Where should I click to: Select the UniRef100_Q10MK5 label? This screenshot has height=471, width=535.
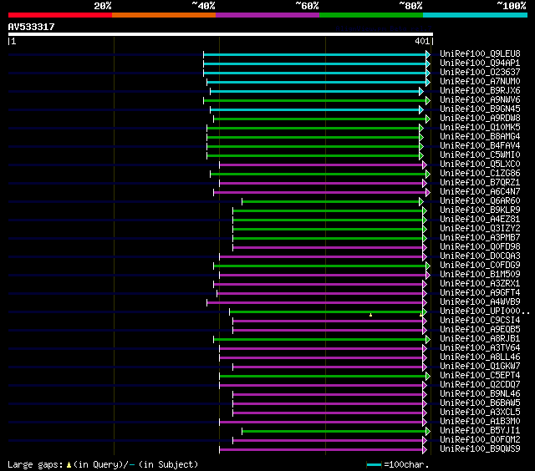pyautogui.click(x=480, y=128)
